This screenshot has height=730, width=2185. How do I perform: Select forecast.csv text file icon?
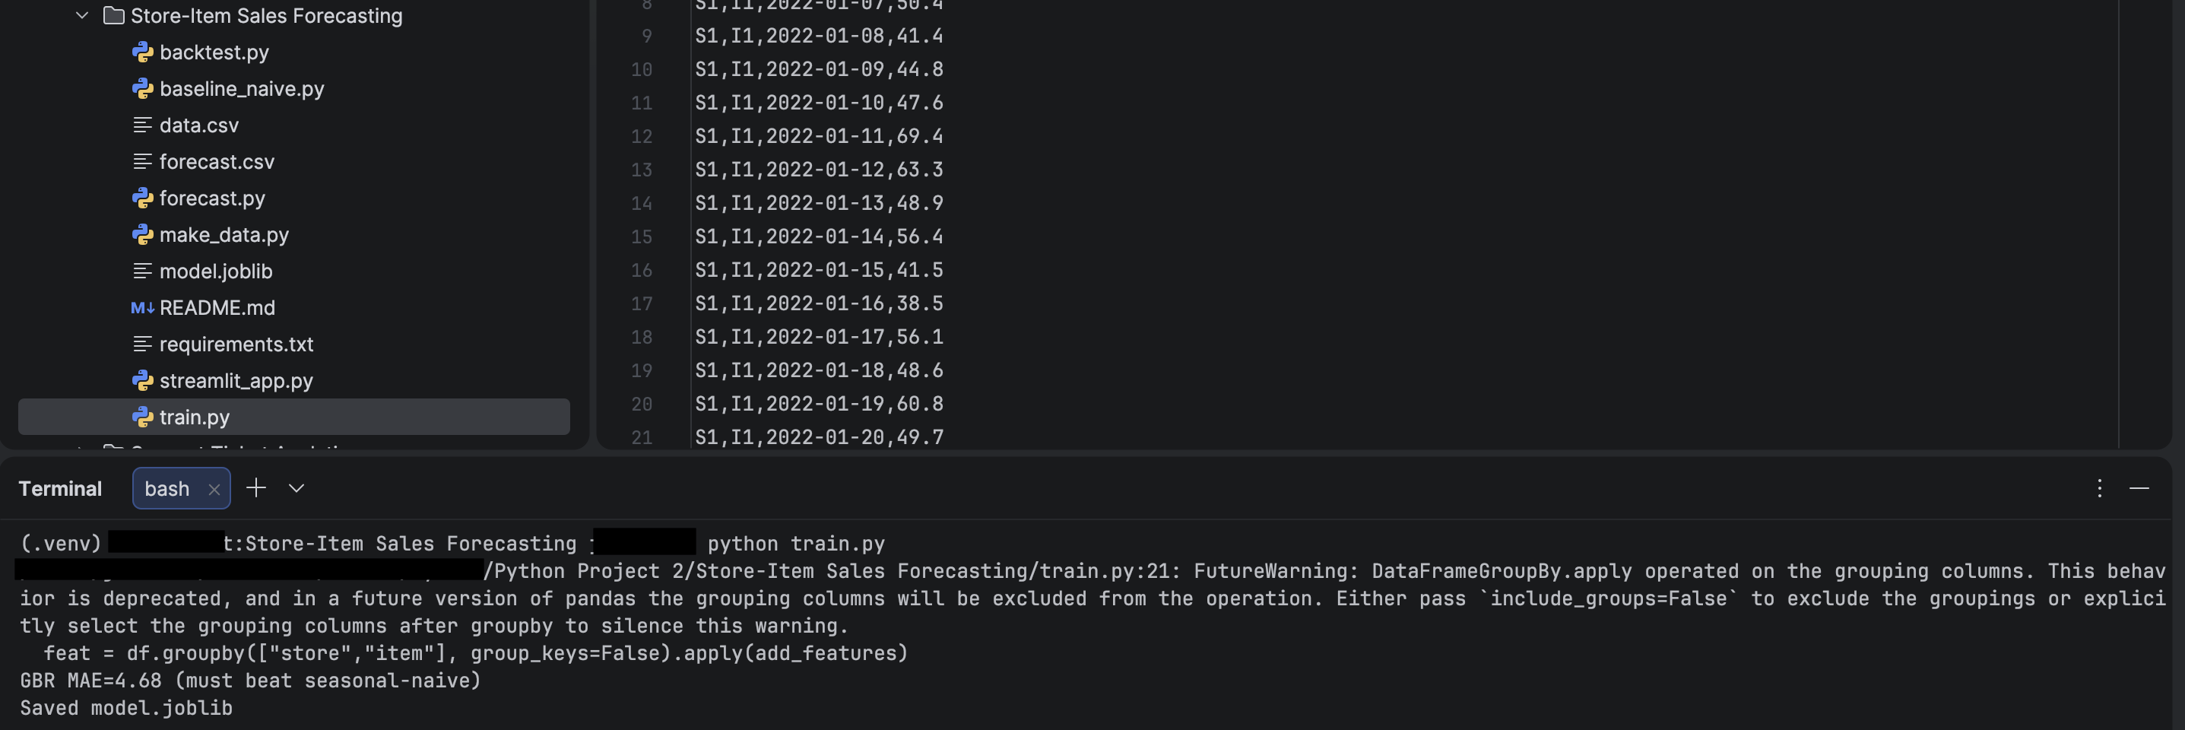142,162
